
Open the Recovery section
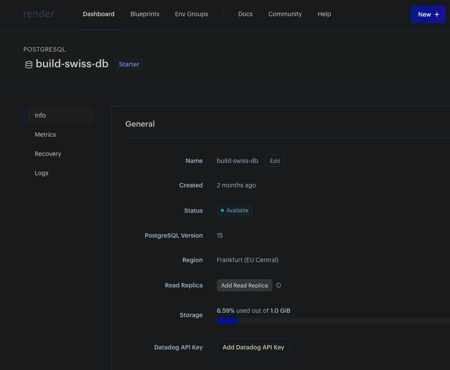[x=48, y=154]
